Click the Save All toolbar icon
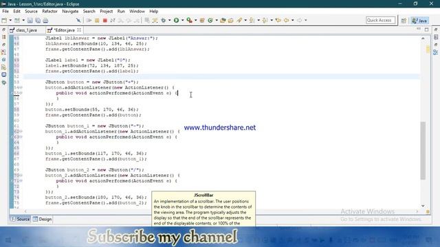Screen dimensions: 440x247 coord(38,21)
